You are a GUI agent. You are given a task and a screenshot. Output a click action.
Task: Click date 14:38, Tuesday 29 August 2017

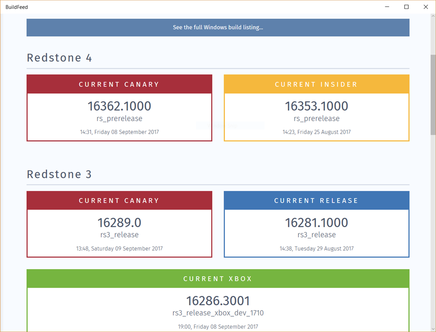[x=316, y=248]
